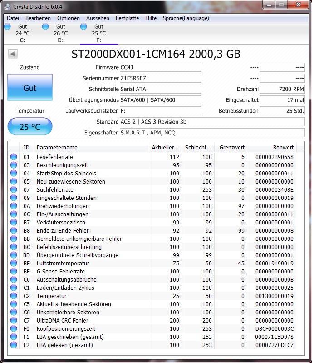Select the D: drive tab
The width and height of the screenshot is (314, 363).
click(x=61, y=33)
